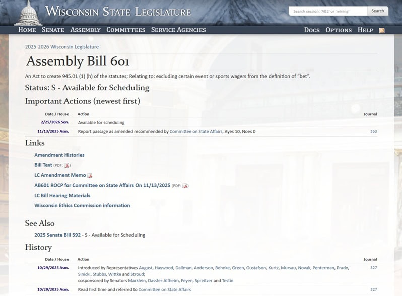The width and height of the screenshot is (402, 296).
Task: Open the Bill Text PDF icon
Action: [x=67, y=165]
